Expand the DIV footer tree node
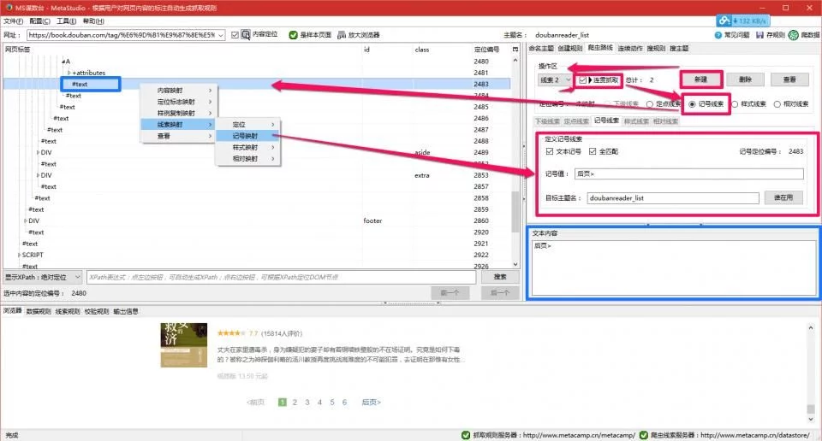This screenshot has width=822, height=441. point(25,220)
